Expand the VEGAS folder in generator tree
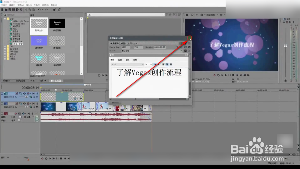 click(x=5, y=54)
